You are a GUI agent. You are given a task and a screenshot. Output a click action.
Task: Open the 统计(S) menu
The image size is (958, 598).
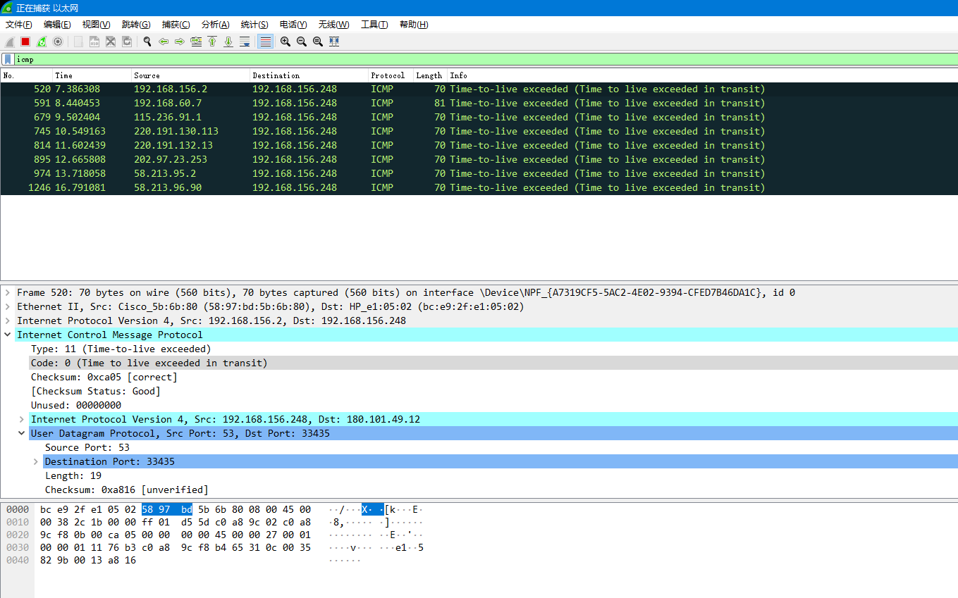[254, 25]
